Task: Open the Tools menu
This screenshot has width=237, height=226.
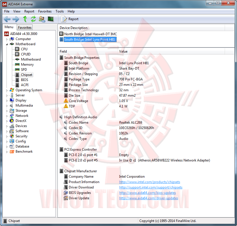Action: [59, 11]
